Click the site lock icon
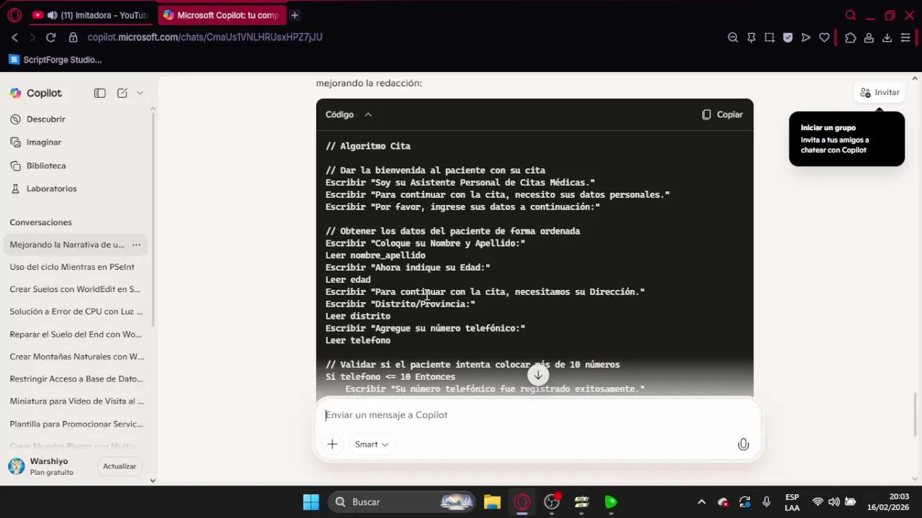This screenshot has height=518, width=922. [73, 37]
